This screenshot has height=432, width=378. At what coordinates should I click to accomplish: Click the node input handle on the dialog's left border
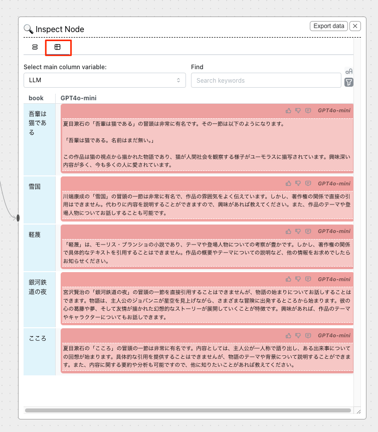coord(18,218)
